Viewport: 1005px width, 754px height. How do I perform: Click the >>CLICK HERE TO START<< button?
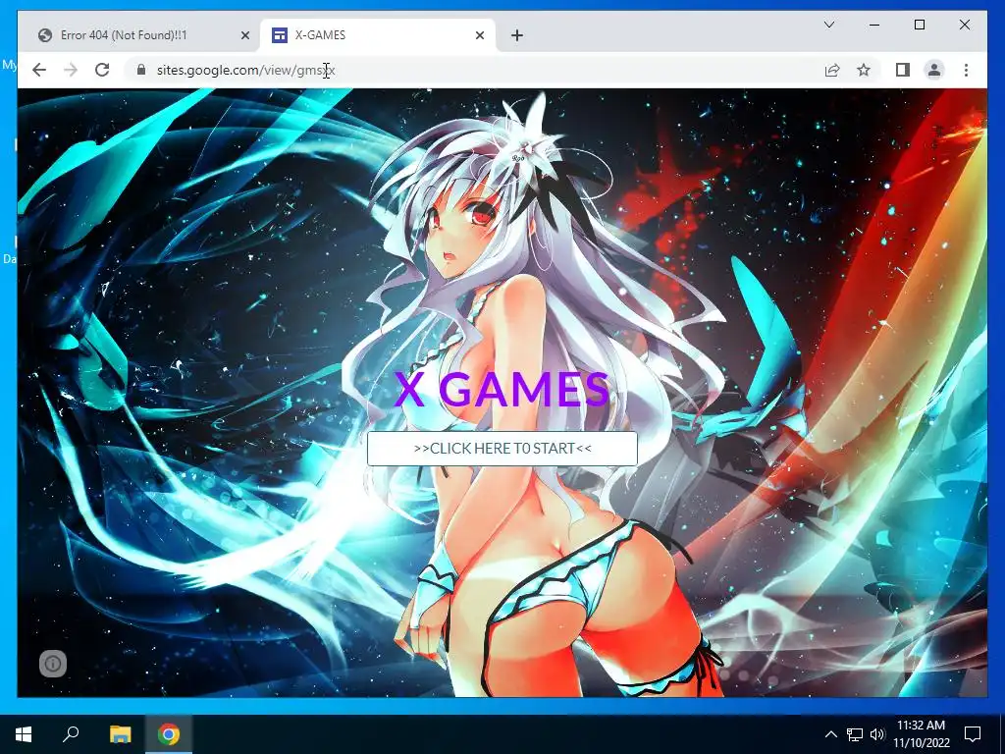[502, 448]
